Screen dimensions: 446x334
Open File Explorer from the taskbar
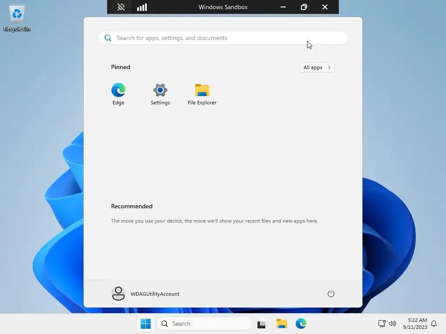tap(282, 324)
